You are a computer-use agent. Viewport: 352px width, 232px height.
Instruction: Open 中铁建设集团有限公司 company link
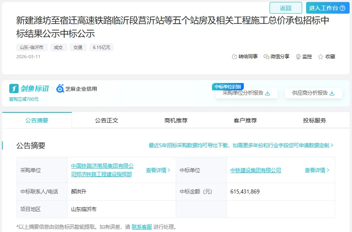pos(255,170)
